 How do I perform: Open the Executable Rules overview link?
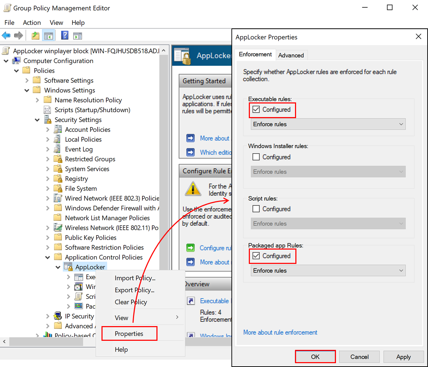click(x=215, y=301)
